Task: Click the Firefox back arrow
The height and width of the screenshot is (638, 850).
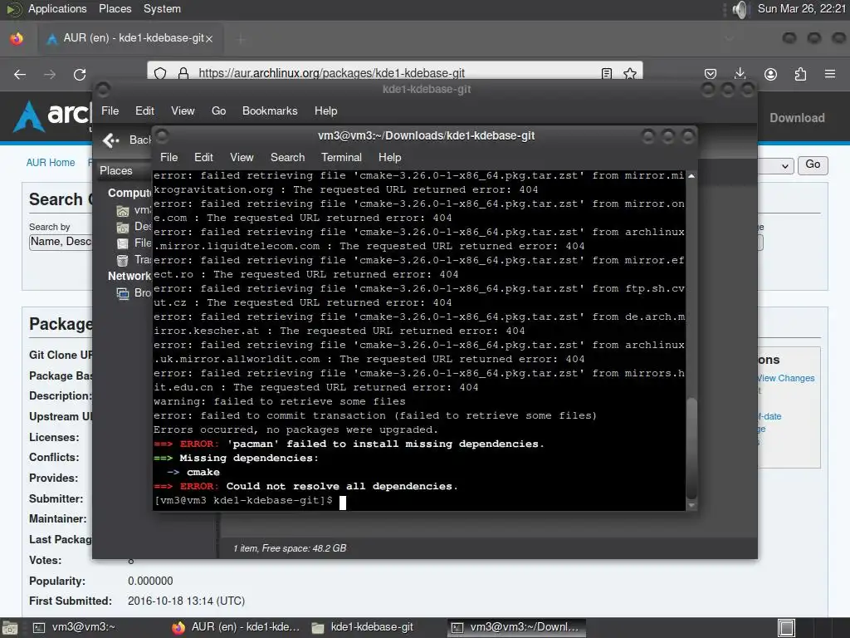Action: pyautogui.click(x=20, y=74)
